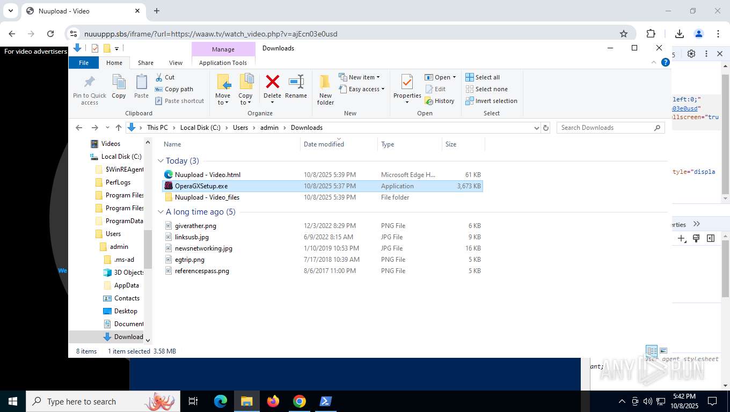Collapse the A long time ago group
The image size is (730, 412).
160,212
